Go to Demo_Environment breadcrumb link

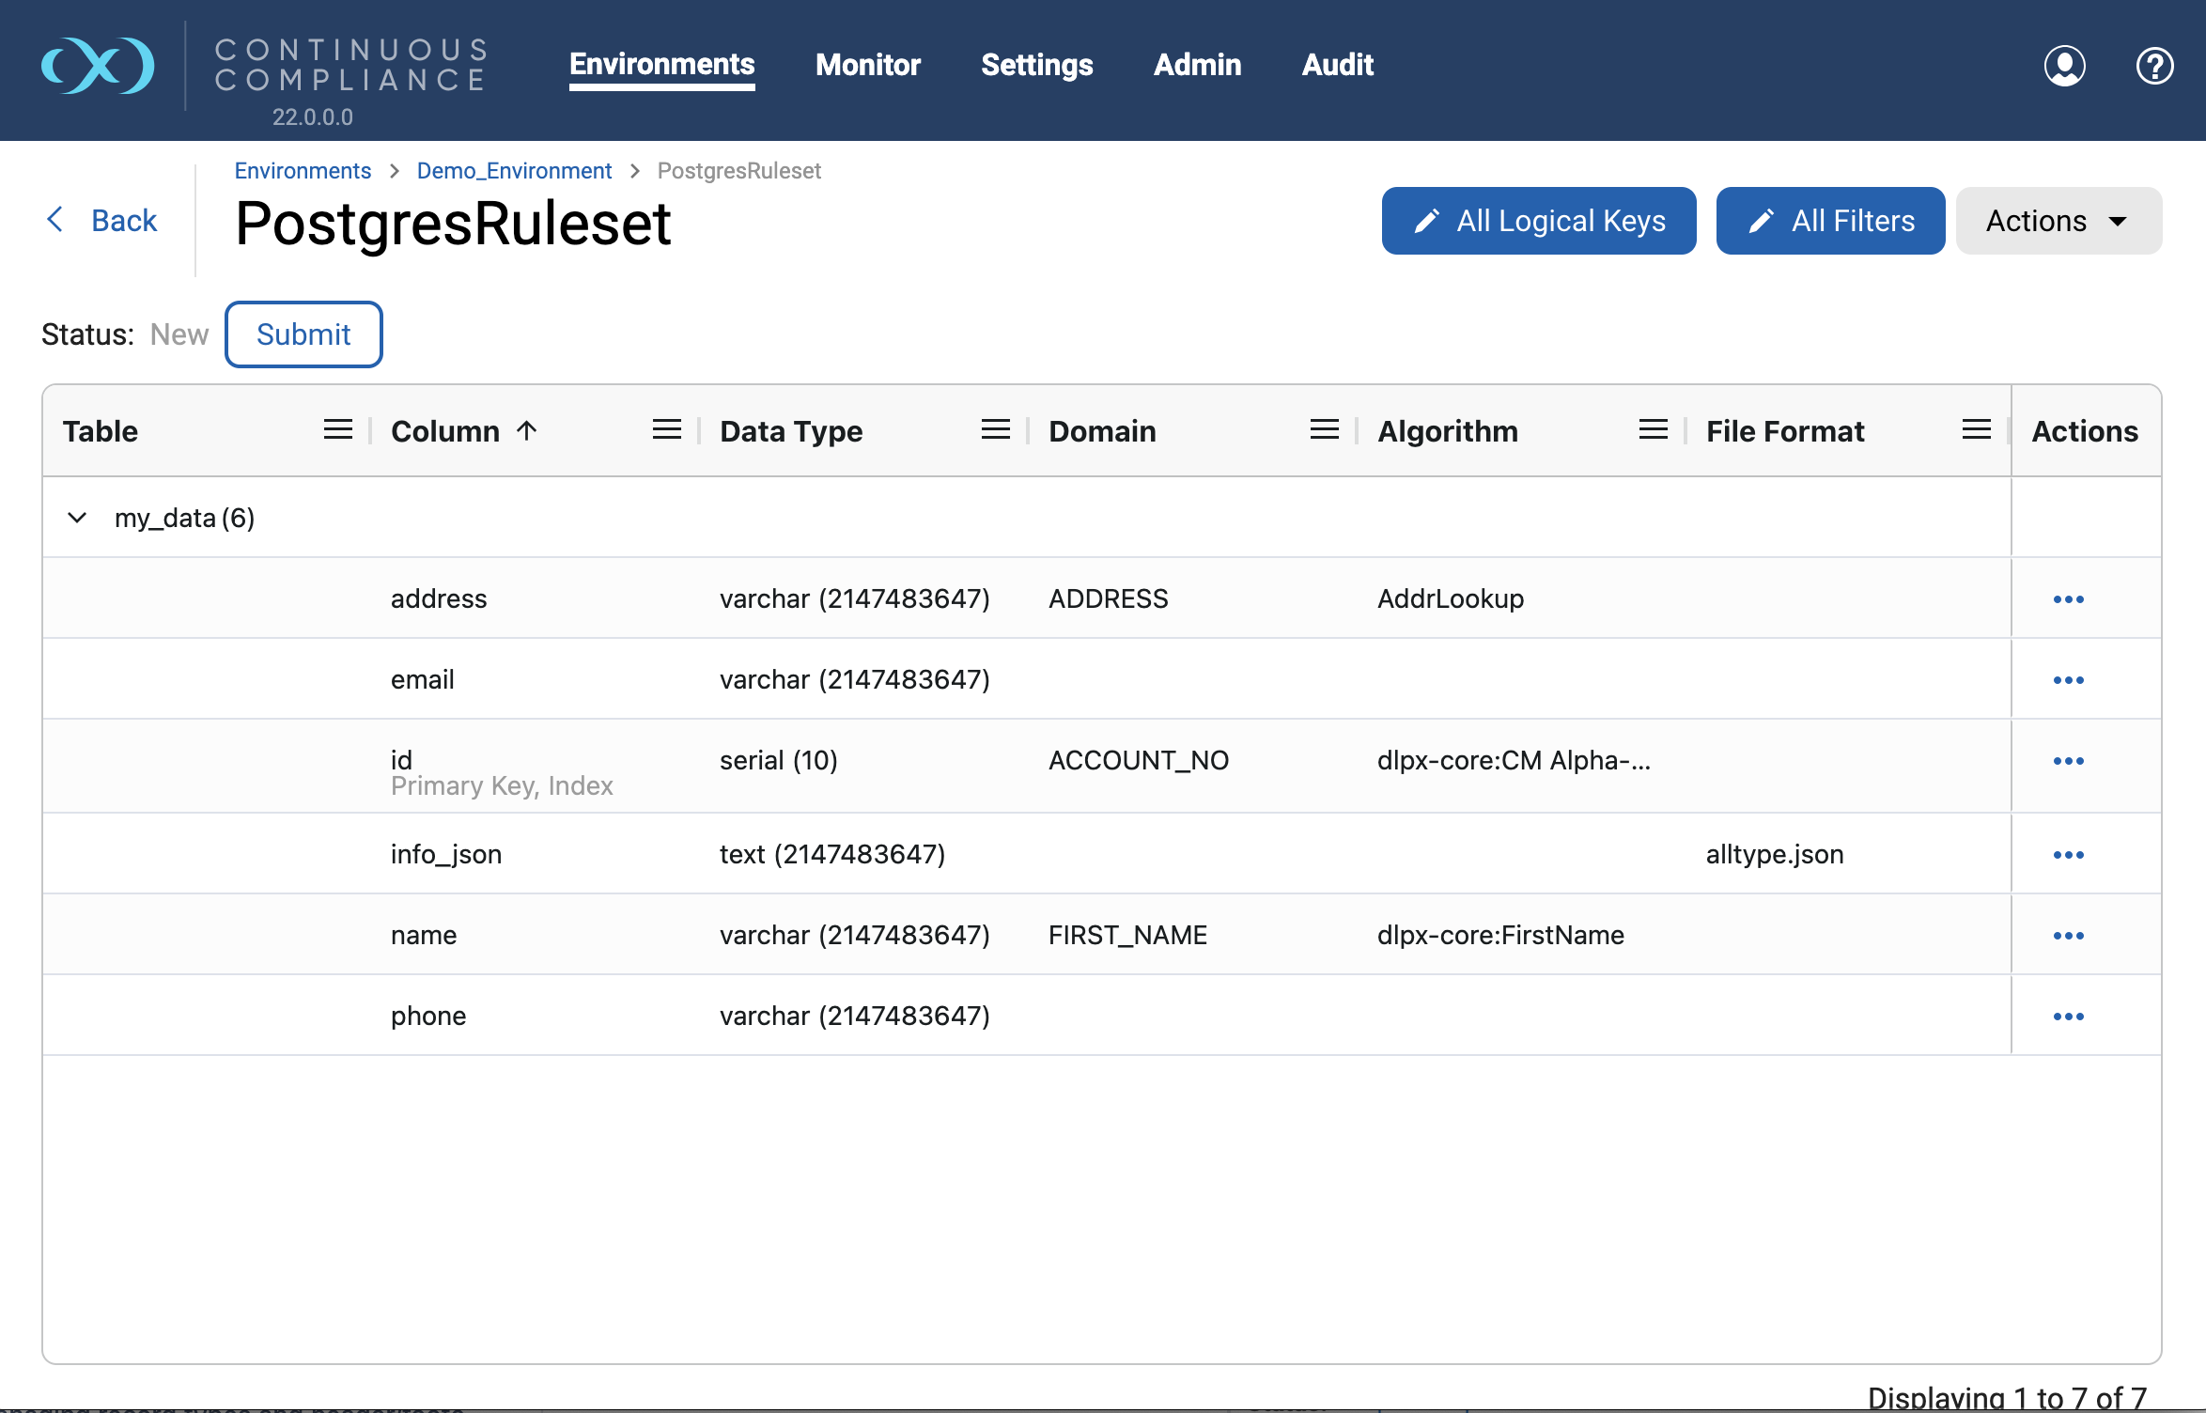pos(514,171)
